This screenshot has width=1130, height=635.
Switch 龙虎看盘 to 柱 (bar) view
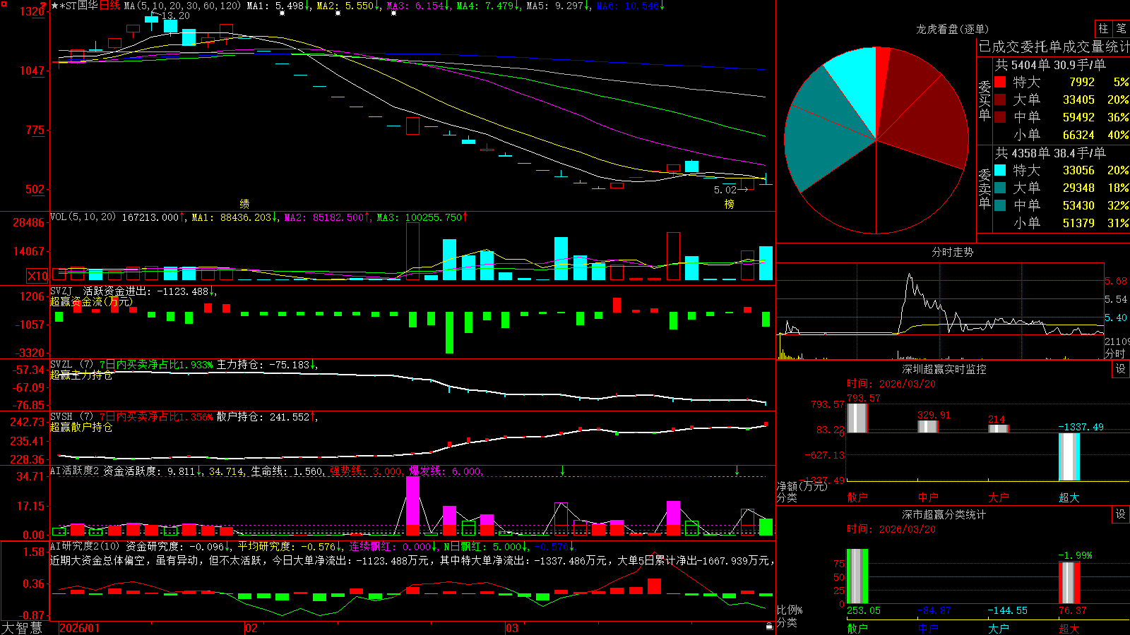1103,28
